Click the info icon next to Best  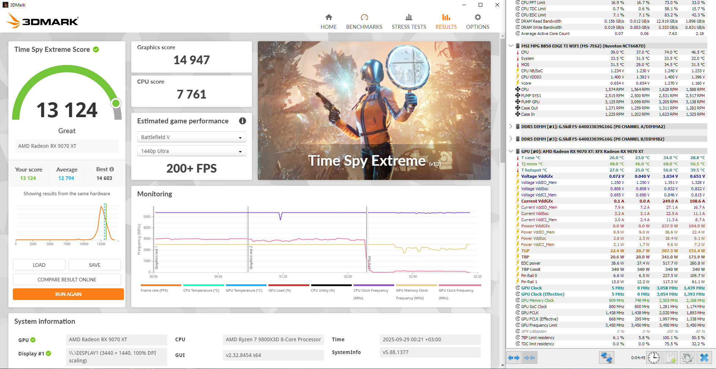point(112,169)
